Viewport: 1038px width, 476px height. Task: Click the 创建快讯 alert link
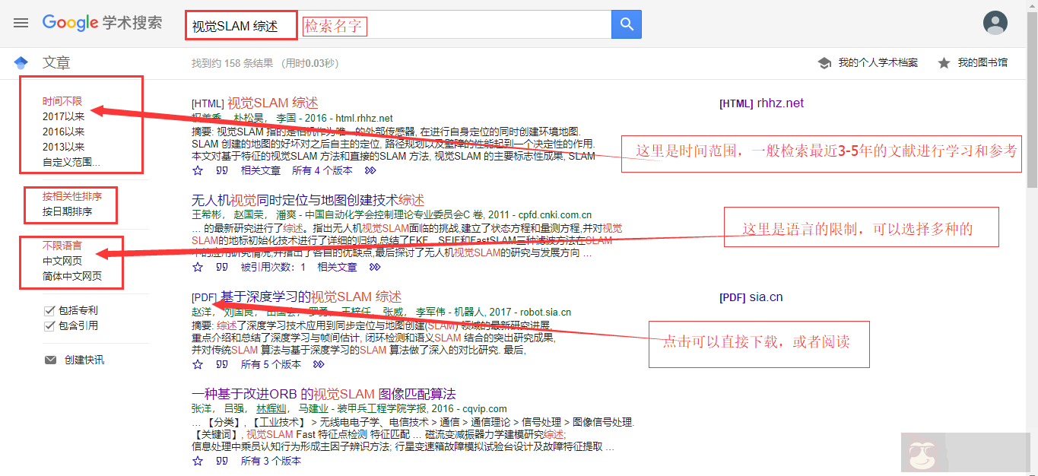click(84, 360)
